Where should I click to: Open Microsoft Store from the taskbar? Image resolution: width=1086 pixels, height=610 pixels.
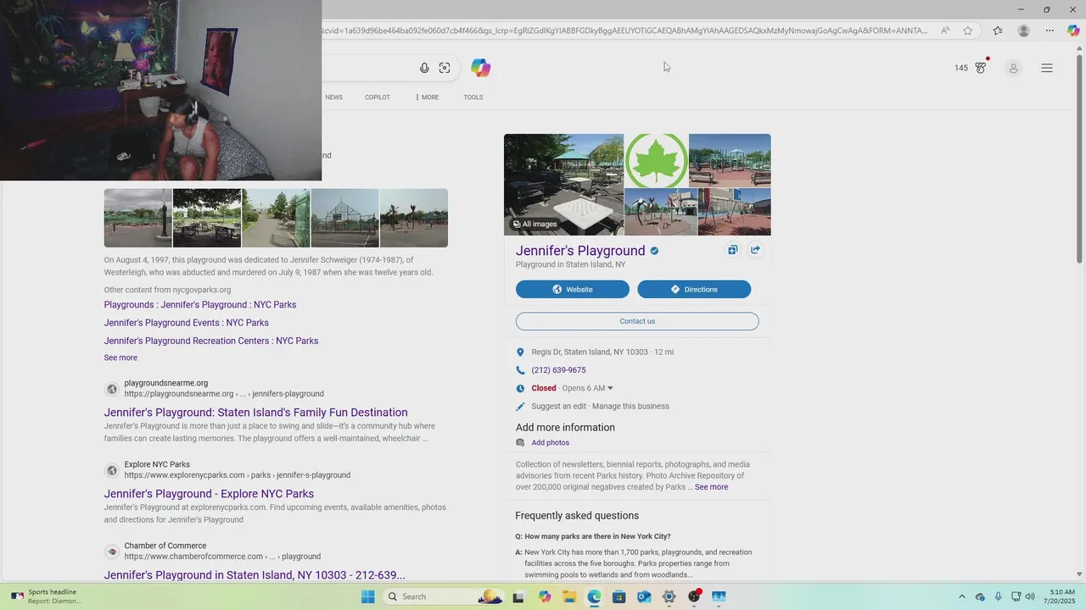tap(619, 596)
